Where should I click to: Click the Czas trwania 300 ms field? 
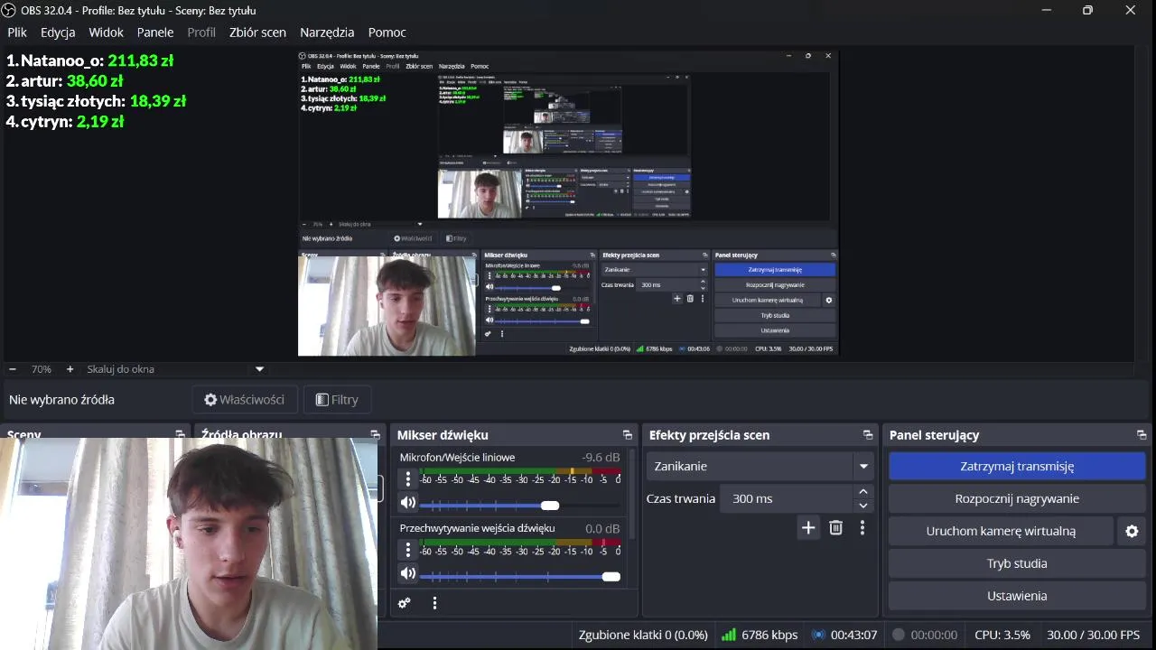[787, 498]
